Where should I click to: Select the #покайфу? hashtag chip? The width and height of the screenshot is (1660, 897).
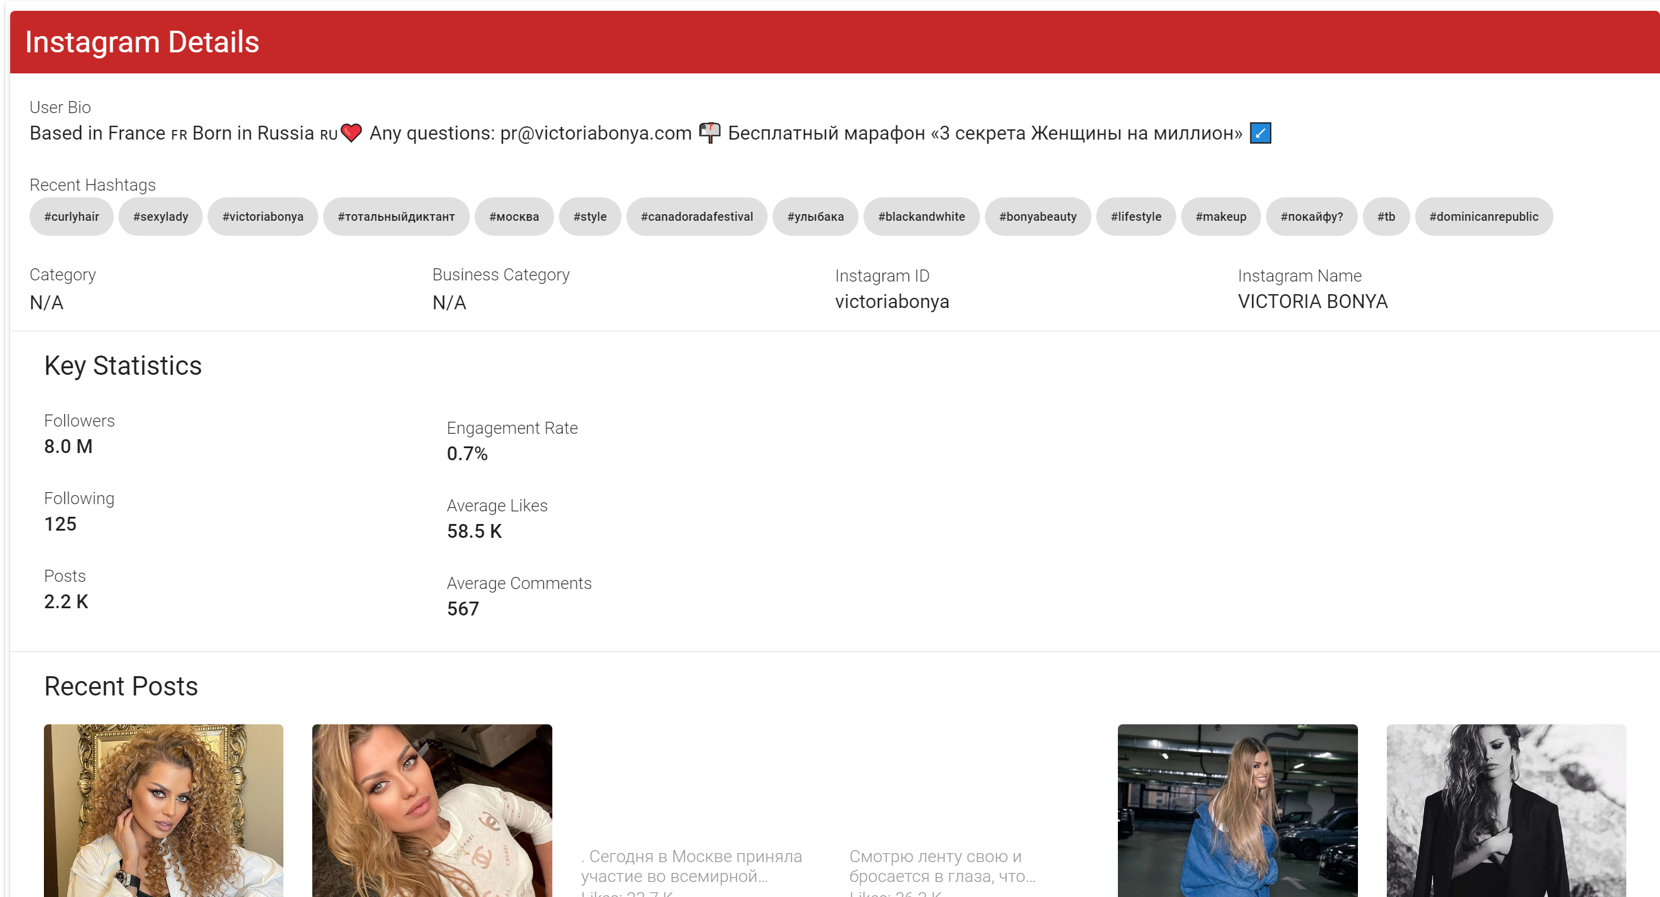point(1312,217)
